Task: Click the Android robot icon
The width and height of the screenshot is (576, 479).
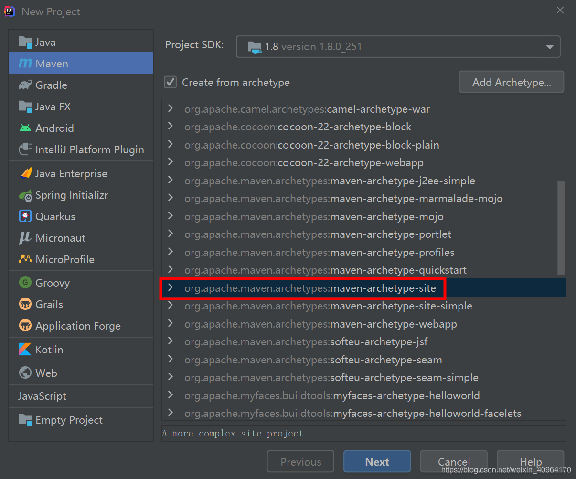Action: click(x=25, y=128)
